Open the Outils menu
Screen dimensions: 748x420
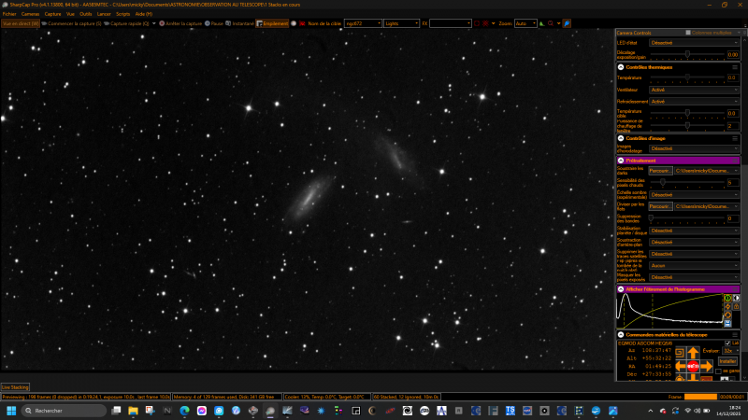(x=86, y=14)
